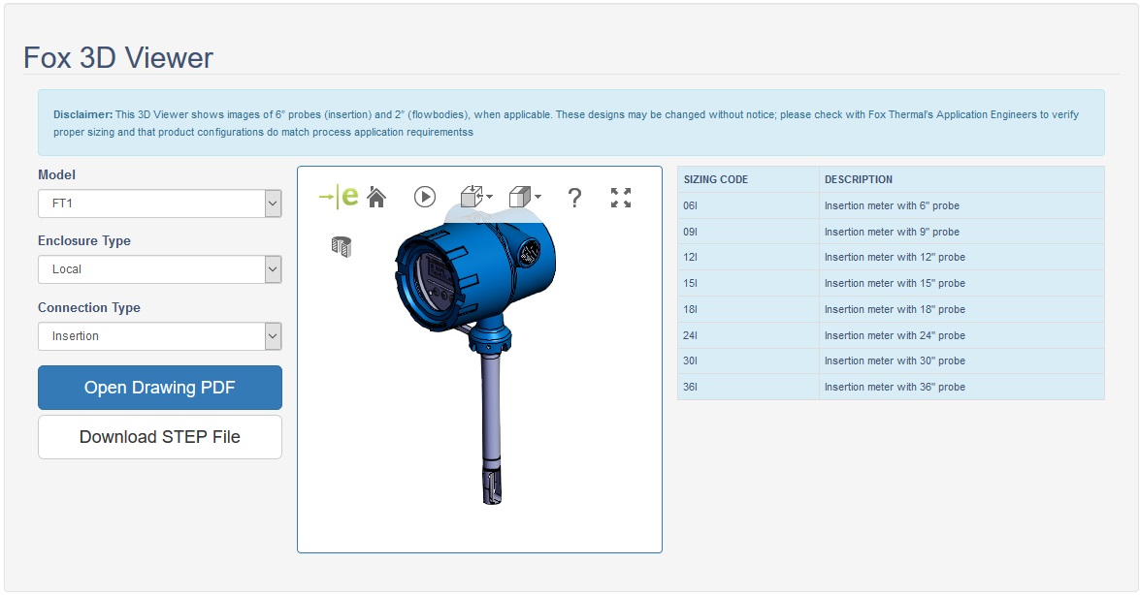Select the 36I sizing code cell

pos(747,387)
